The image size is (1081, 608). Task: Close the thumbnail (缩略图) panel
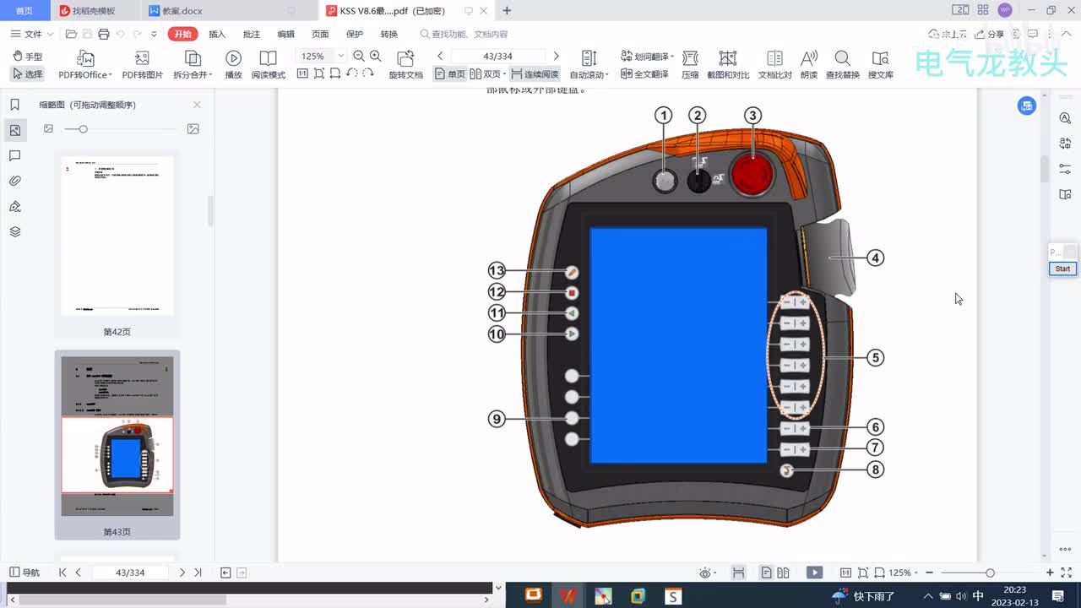(x=197, y=105)
